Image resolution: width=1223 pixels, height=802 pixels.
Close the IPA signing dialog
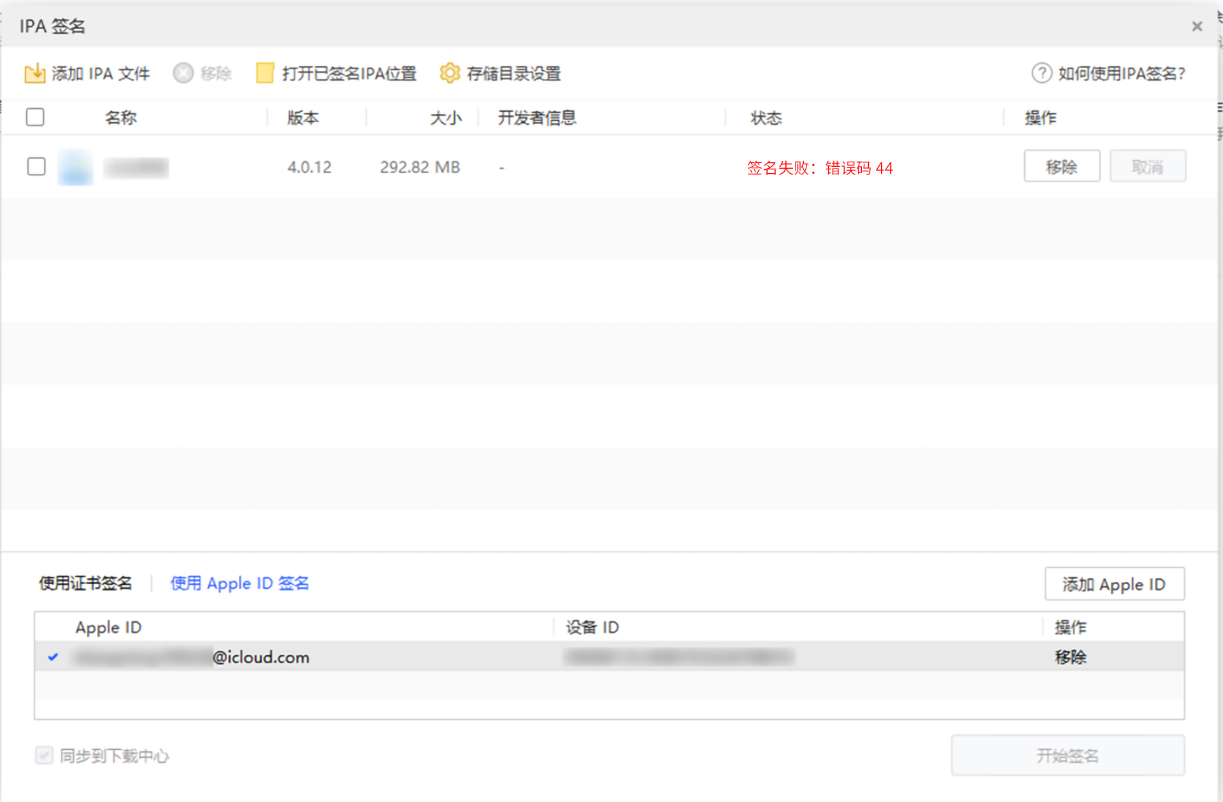pyautogui.click(x=1197, y=27)
